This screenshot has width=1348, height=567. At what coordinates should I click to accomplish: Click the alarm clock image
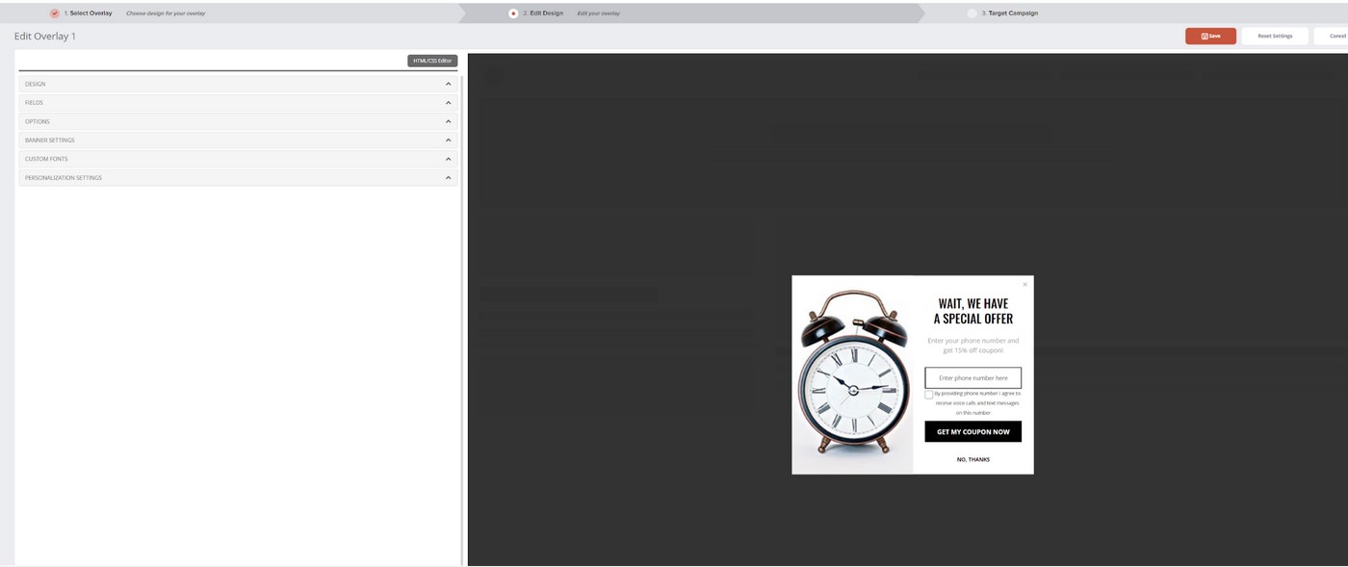click(x=853, y=375)
